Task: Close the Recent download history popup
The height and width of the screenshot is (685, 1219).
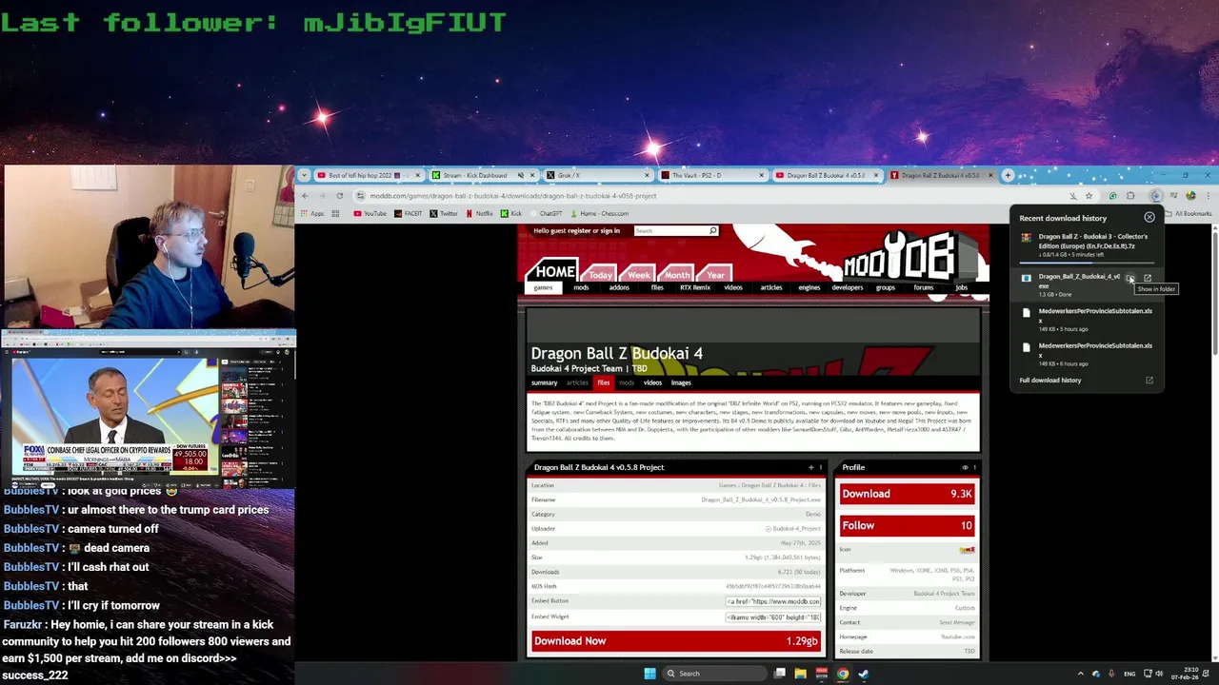Action: tap(1149, 218)
